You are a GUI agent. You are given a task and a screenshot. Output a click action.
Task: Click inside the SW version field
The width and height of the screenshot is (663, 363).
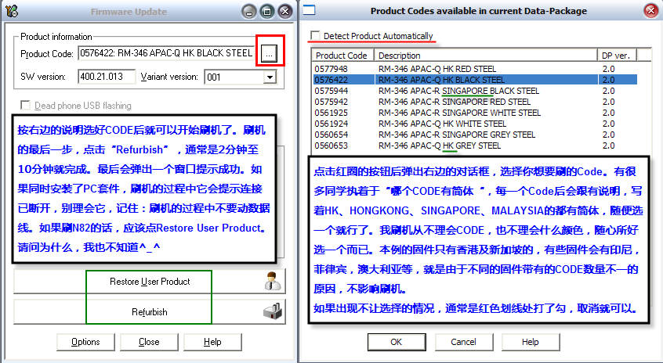coord(107,77)
